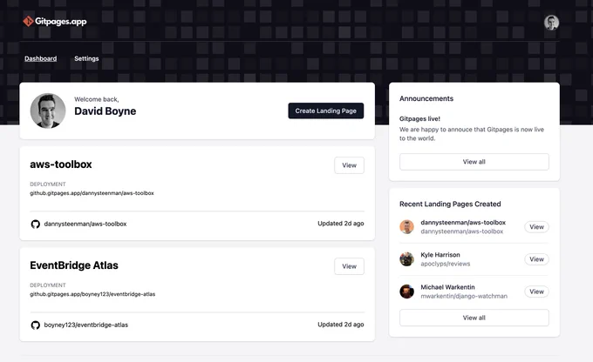Click the dannysteenman avatar in Recent Landing Pages
Image resolution: width=593 pixels, height=362 pixels.
[x=406, y=227]
